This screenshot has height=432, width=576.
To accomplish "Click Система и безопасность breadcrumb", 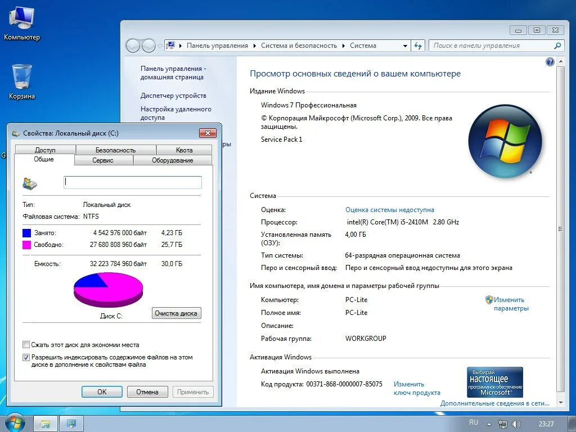I will [299, 46].
